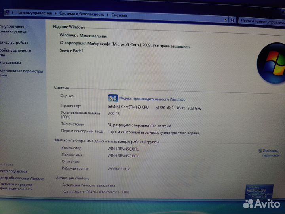Click 'Изменить параметры' link
Screen dimensions: 285x214
point(271,153)
